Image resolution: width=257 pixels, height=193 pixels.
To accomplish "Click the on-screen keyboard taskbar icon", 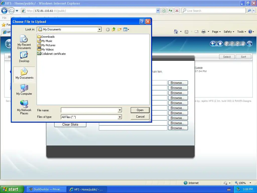I will pyautogui.click(x=229, y=189).
